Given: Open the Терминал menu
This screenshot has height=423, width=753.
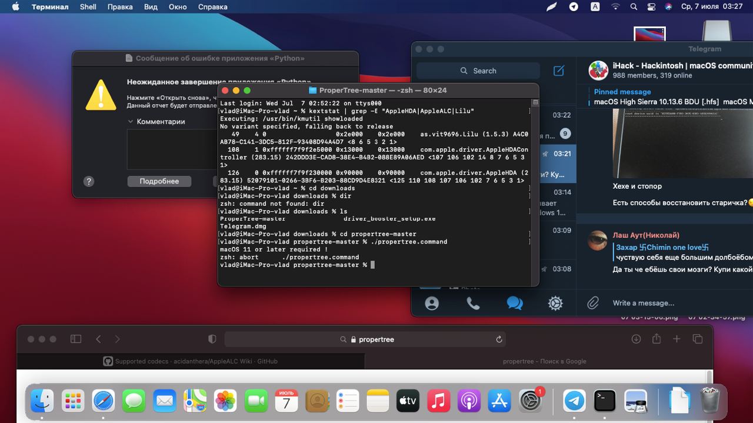Looking at the screenshot, I should tap(50, 7).
